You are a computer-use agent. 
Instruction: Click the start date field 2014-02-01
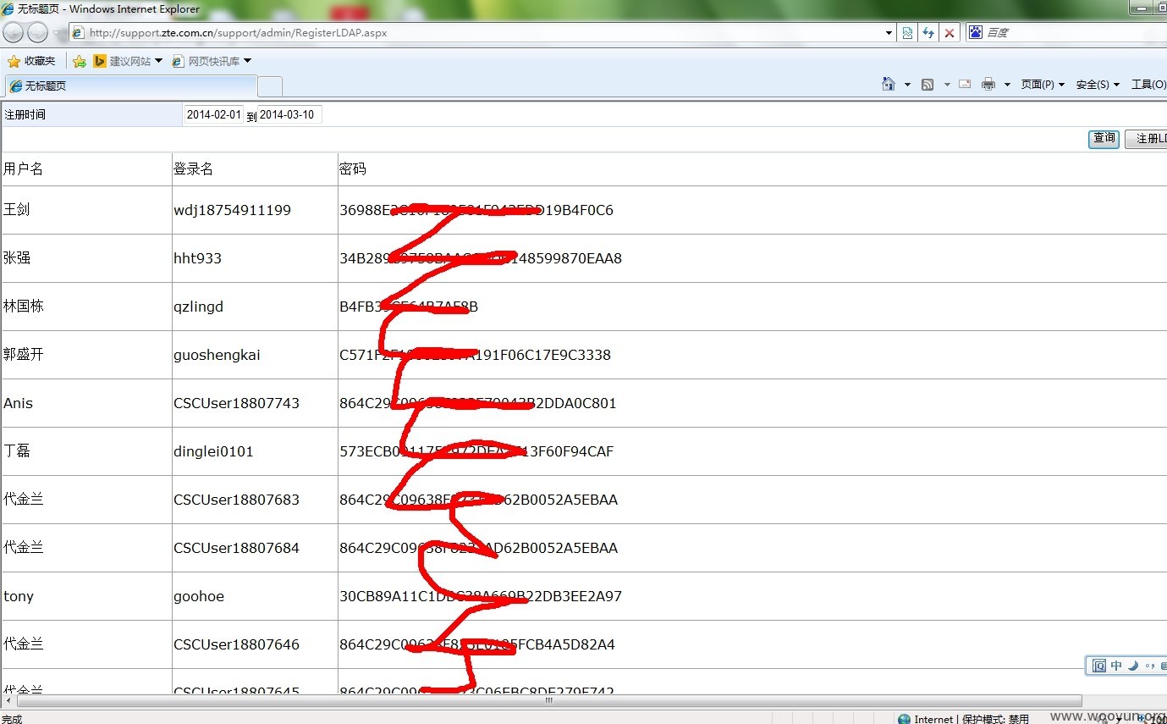pyautogui.click(x=214, y=114)
